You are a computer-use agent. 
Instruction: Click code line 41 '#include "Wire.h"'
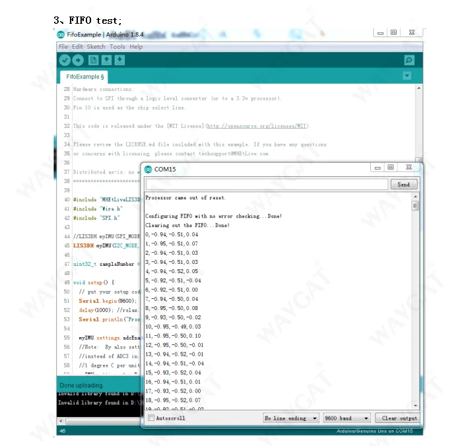tap(98, 208)
